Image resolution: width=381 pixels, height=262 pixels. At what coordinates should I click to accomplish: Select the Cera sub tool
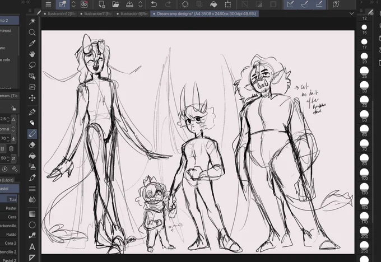pyautogui.click(x=9, y=217)
